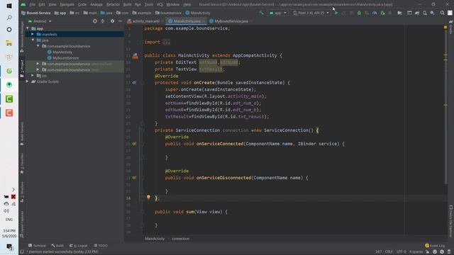Click the AVD Manager icon in the toolbar
The width and height of the screenshot is (454, 255).
point(425,13)
